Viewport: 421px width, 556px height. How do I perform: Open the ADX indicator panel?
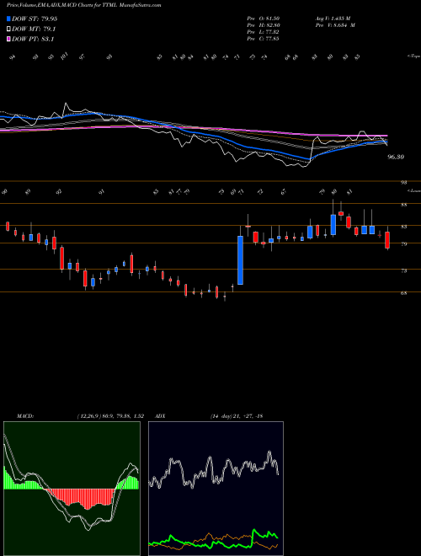click(x=216, y=489)
